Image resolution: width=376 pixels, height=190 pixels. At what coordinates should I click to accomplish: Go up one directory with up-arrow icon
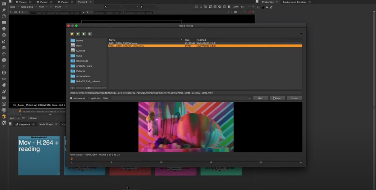tap(78, 34)
